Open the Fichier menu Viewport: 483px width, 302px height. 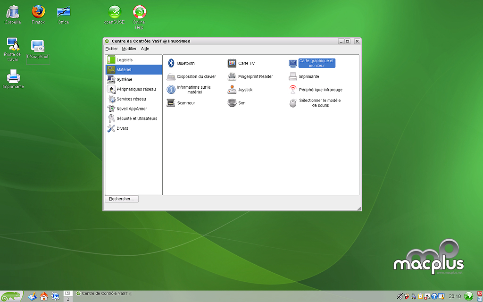(111, 49)
